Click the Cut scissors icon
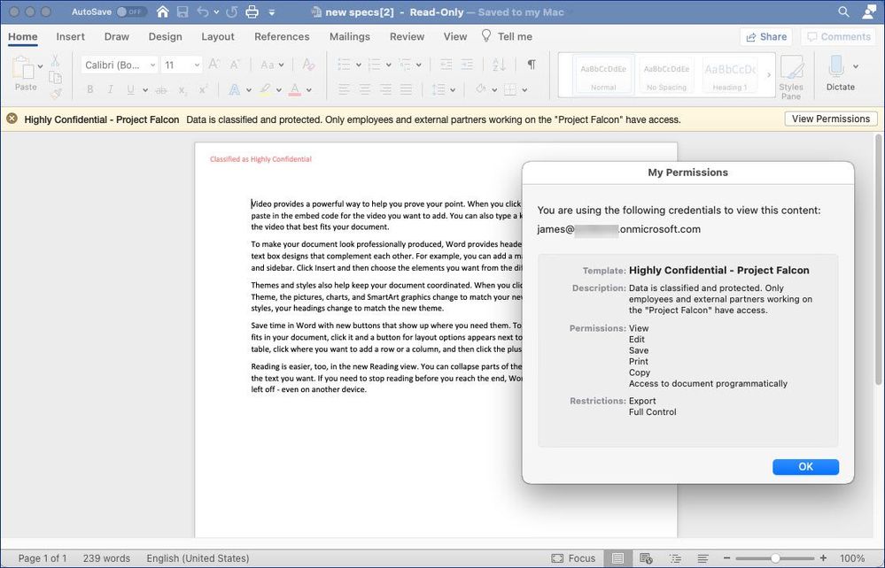 click(x=55, y=60)
